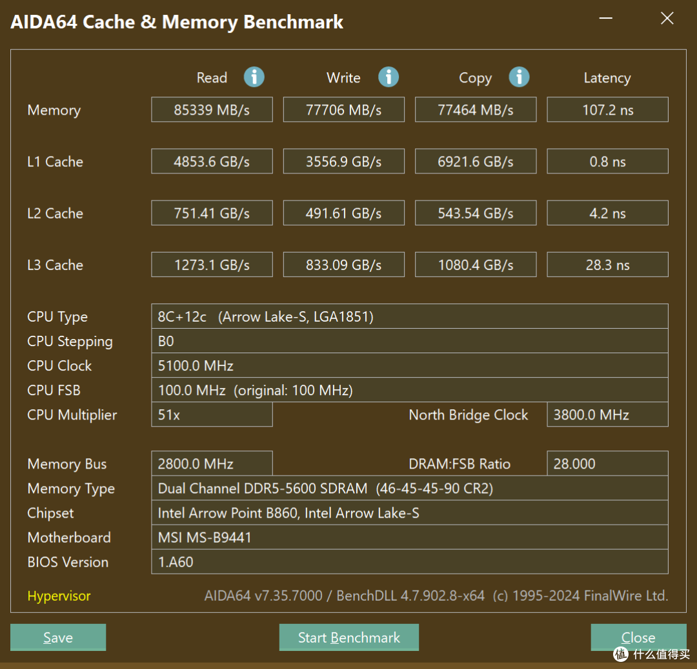The width and height of the screenshot is (697, 669).
Task: Select Memory Read value 85339 MB/s
Action: 212,110
